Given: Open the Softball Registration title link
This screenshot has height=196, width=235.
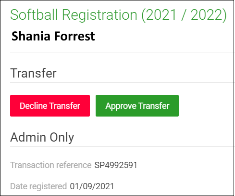Looking at the screenshot, I should coord(118,15).
